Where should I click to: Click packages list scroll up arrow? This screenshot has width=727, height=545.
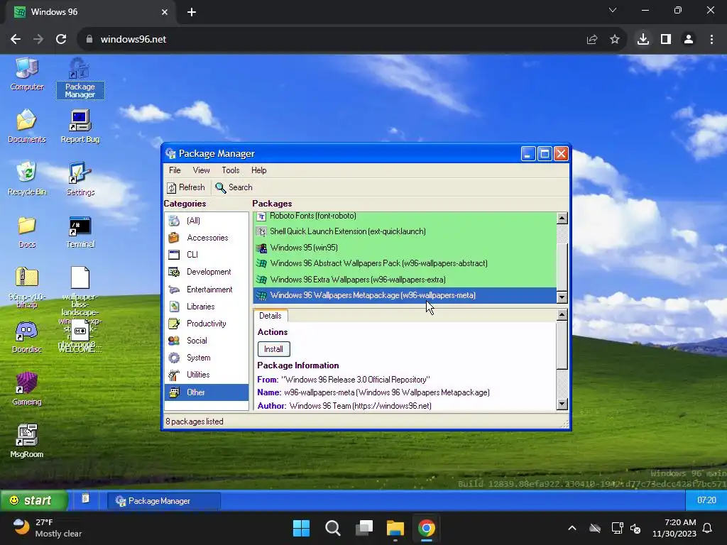562,218
